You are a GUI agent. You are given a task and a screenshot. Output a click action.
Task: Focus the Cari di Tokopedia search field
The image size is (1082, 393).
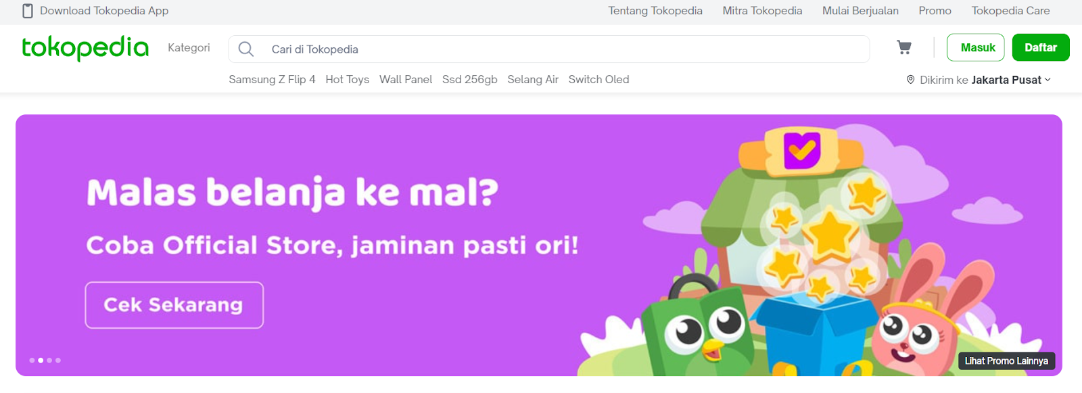(x=549, y=49)
